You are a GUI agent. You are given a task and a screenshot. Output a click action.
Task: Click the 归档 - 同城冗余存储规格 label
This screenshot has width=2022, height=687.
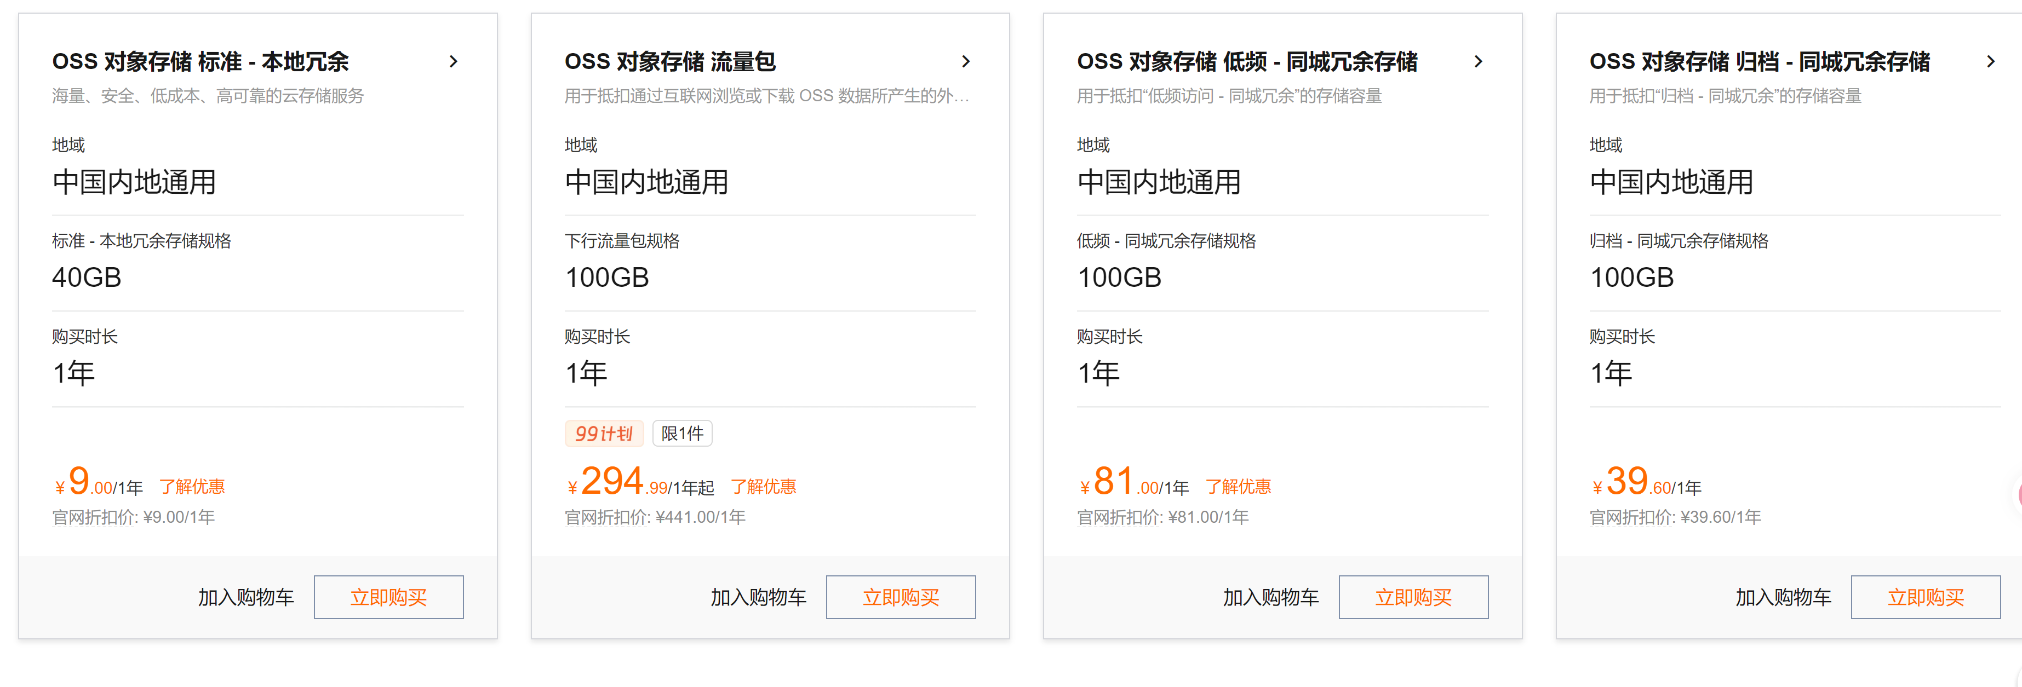point(1679,241)
